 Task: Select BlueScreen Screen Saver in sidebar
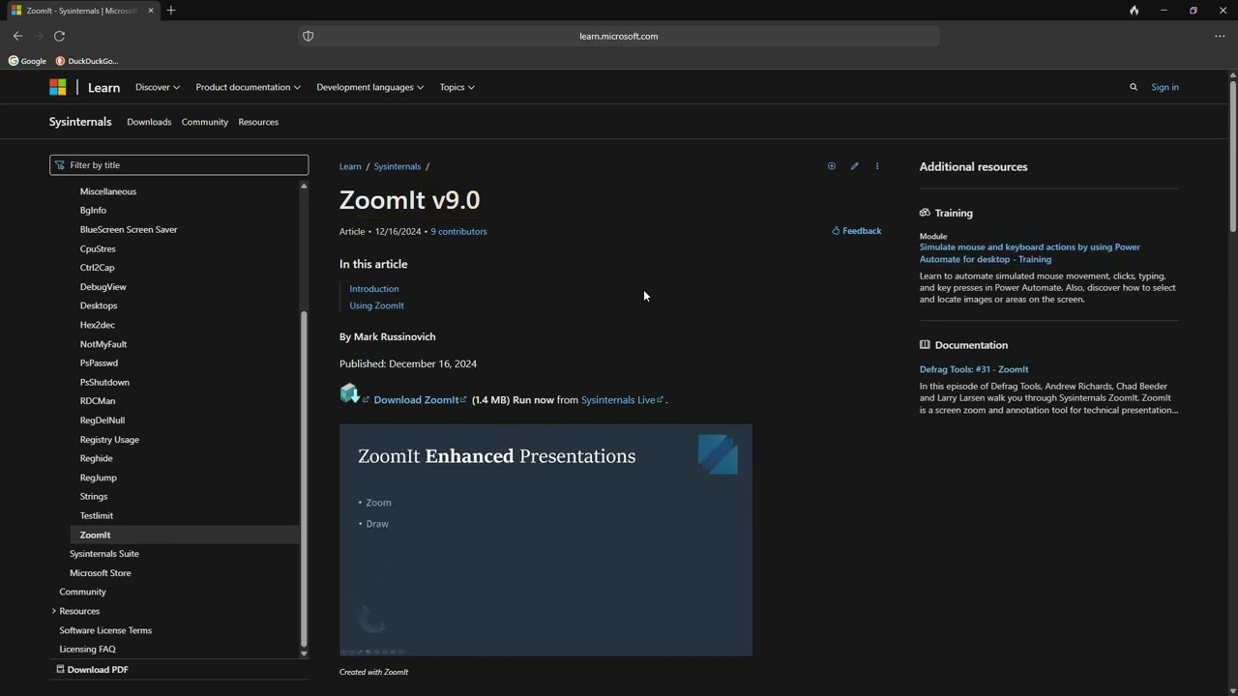coord(129,229)
